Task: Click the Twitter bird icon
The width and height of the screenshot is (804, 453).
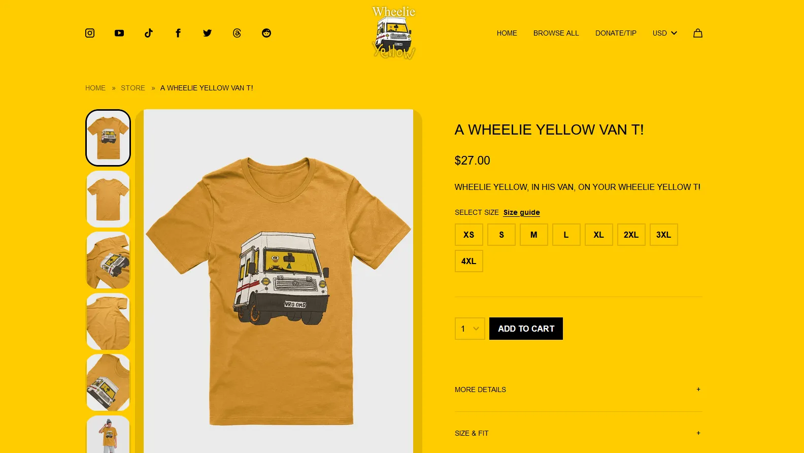Action: [208, 33]
